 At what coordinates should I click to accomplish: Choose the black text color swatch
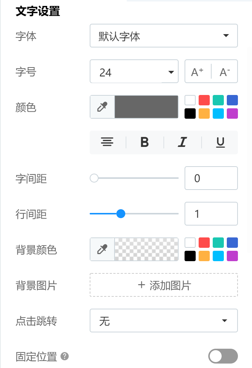pyautogui.click(x=190, y=114)
